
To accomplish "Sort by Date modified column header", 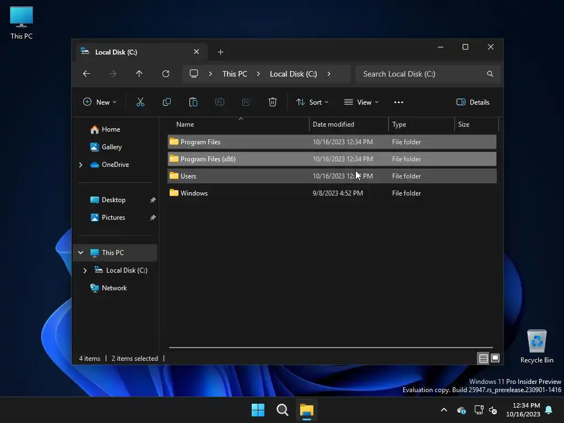I will coord(349,124).
